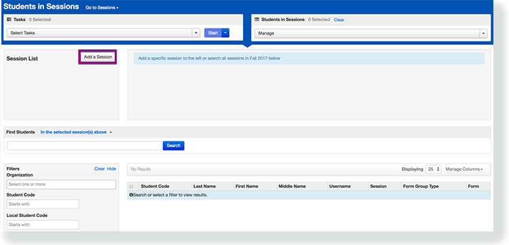
Task: Open Manage Columns menu
Action: pos(464,170)
